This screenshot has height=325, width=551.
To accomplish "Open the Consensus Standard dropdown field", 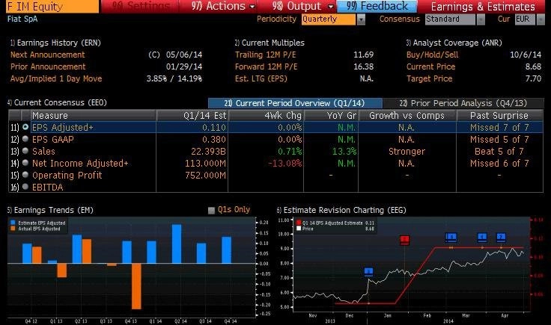I will (x=450, y=19).
